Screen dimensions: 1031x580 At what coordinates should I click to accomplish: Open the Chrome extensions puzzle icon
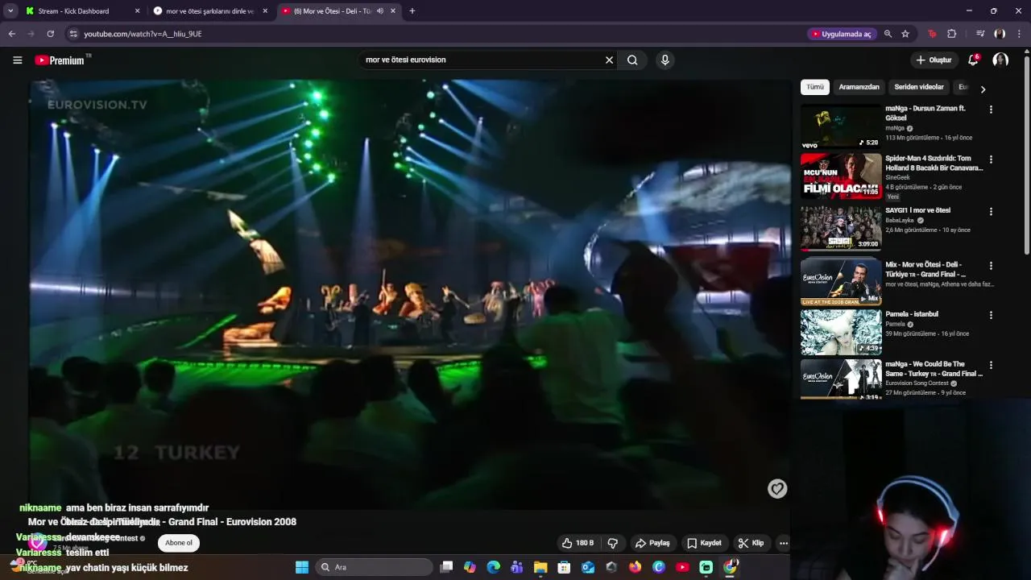951,34
